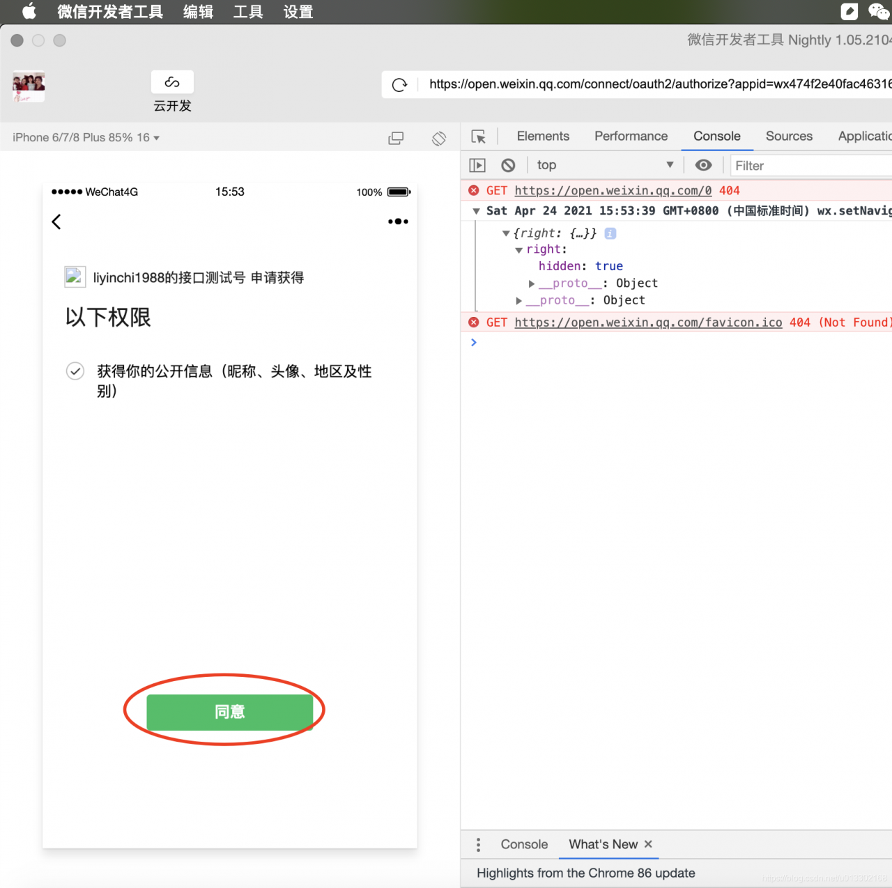Click the 'hidden: true' property line
The image size is (892, 888).
580,266
